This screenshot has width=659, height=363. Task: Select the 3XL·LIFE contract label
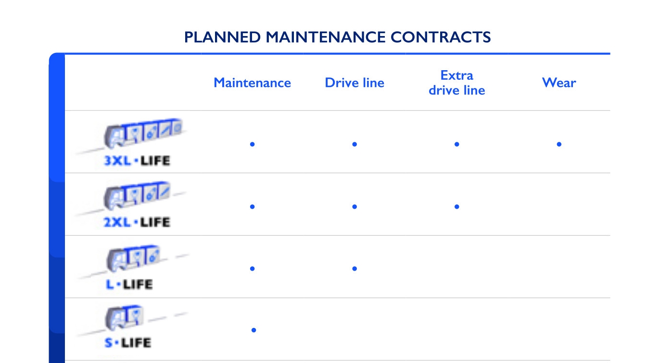137,161
